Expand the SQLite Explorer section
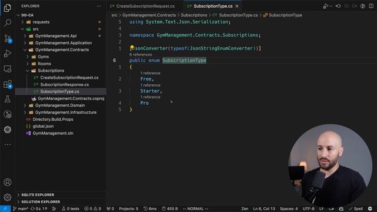This screenshot has height=212, width=377. click(x=61, y=195)
